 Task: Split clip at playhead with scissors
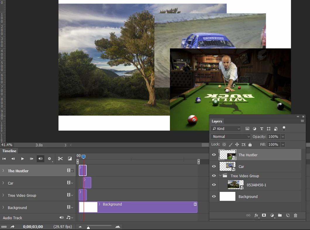[x=60, y=159]
